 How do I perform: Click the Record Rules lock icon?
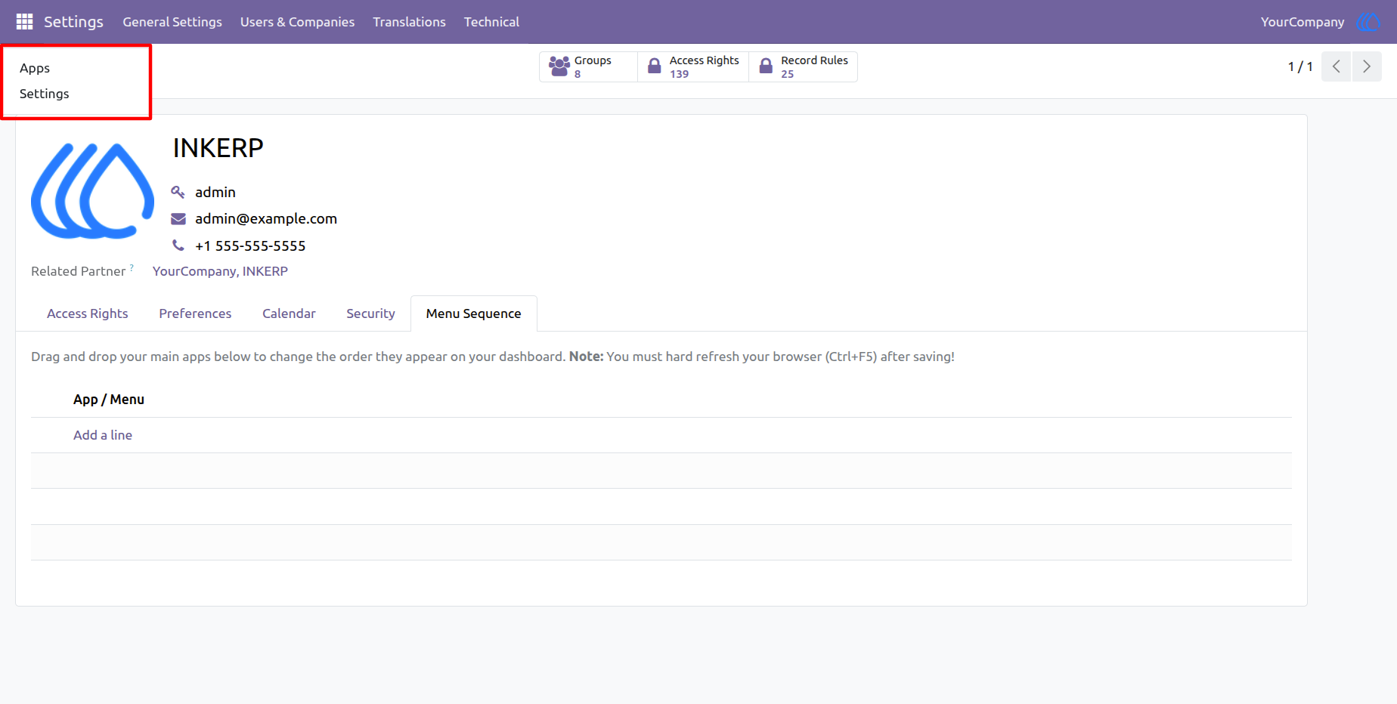[x=766, y=66]
